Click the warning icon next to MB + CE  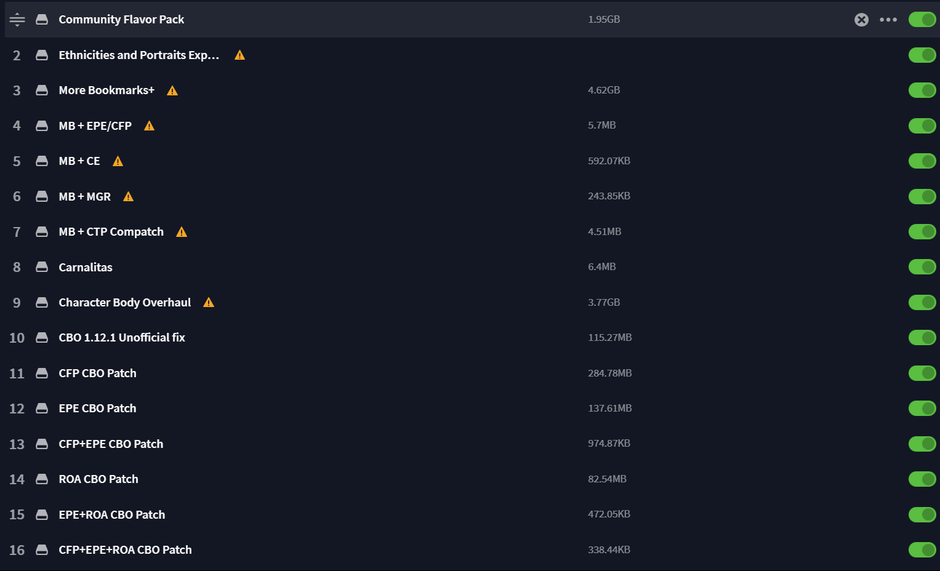[x=118, y=161]
